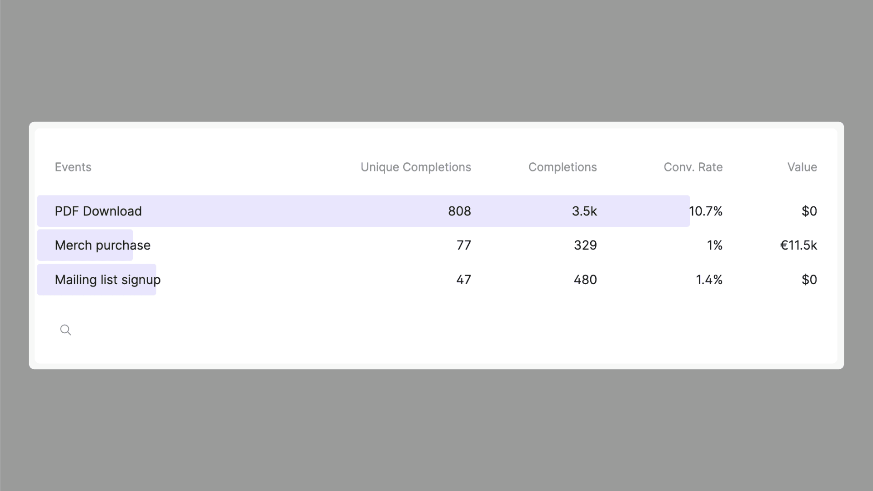
Task: Select the Mailing list signup event
Action: click(107, 280)
